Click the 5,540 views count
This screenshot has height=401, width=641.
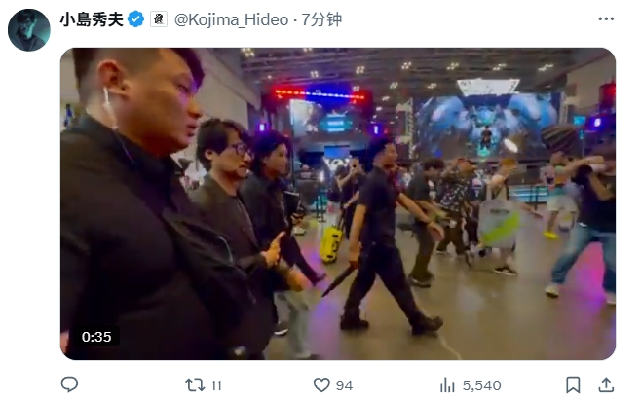(x=481, y=385)
